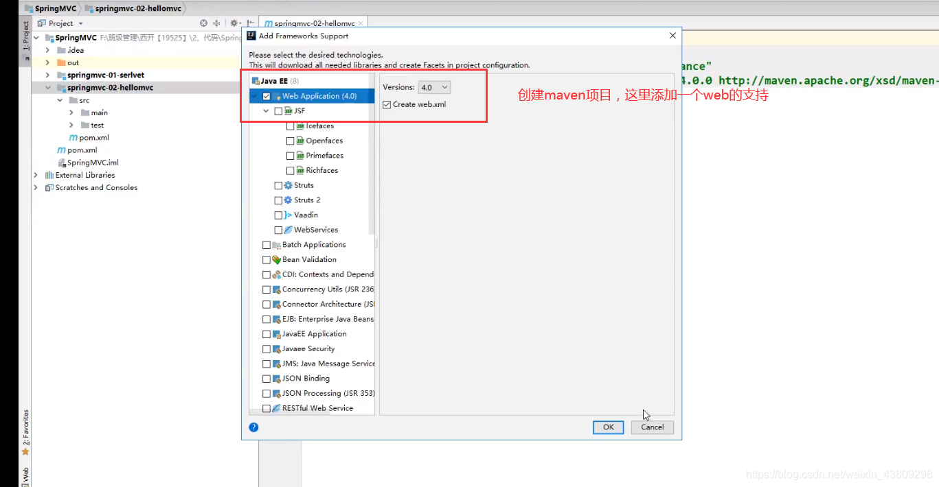Screen dimensions: 939x487
Task: Click the help question mark icon in dialog
Action: [x=253, y=427]
